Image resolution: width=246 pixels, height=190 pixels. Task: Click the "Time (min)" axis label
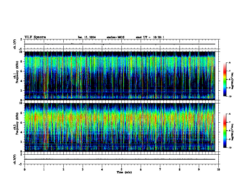click(x=124, y=172)
